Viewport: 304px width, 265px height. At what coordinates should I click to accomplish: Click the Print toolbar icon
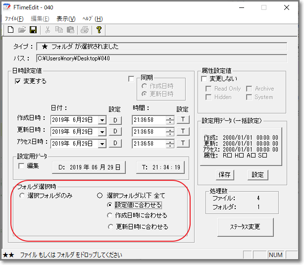[x=85, y=30]
